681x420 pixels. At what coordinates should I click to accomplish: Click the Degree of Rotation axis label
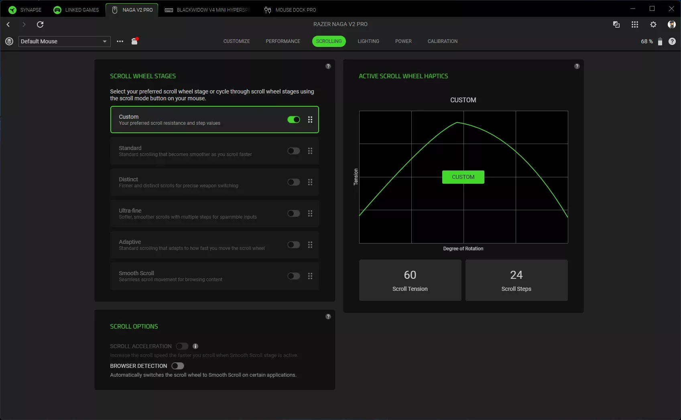[x=463, y=249]
